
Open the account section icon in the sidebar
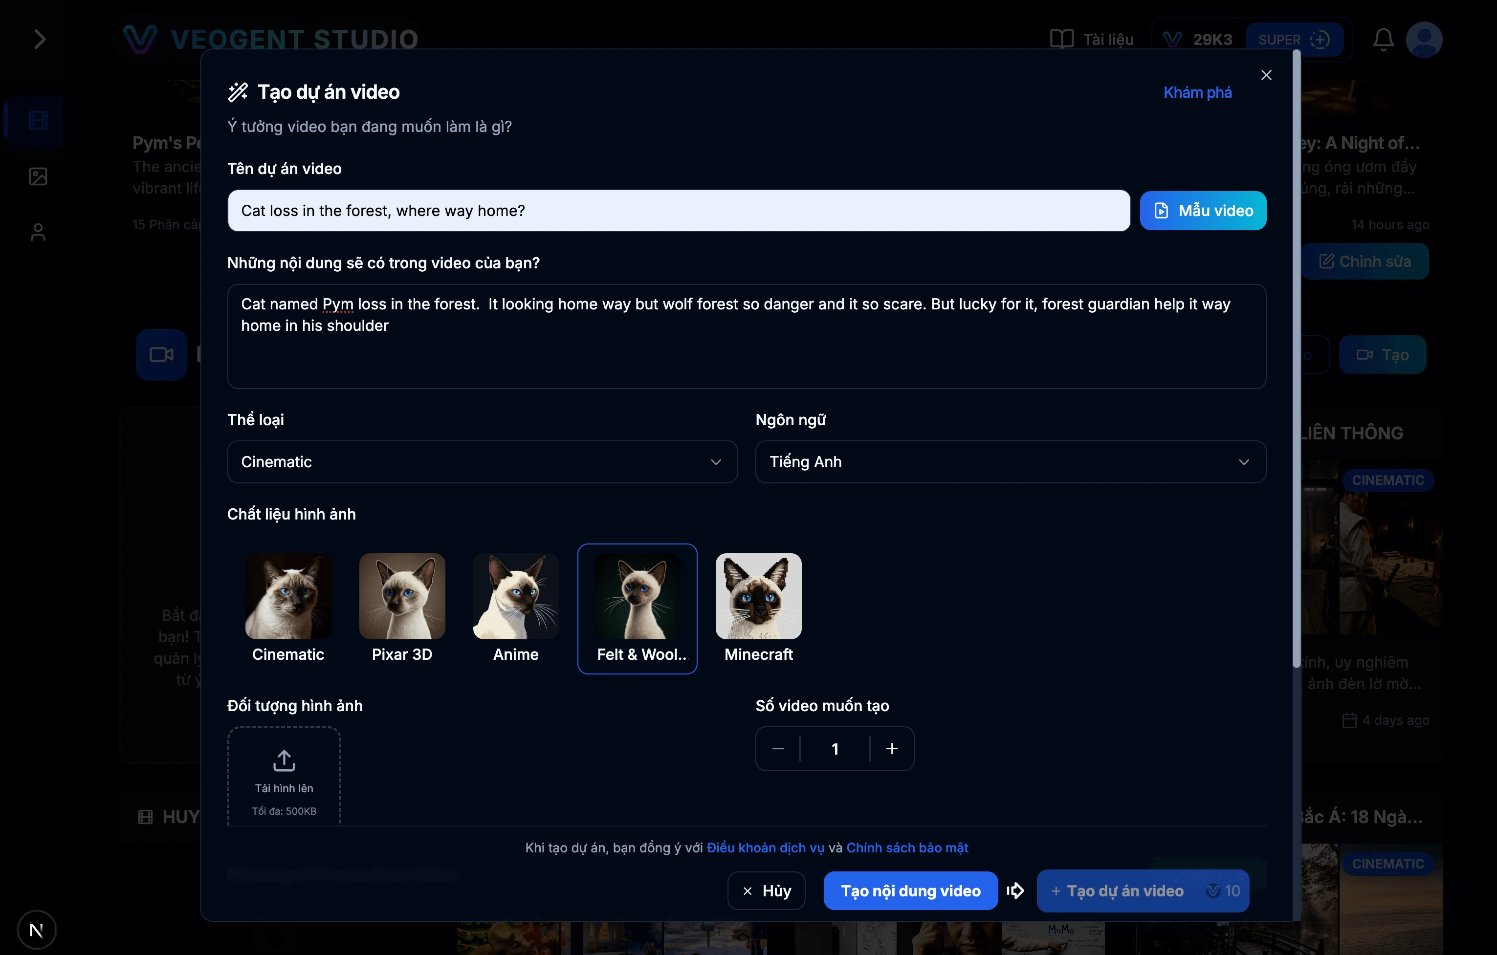pos(37,231)
